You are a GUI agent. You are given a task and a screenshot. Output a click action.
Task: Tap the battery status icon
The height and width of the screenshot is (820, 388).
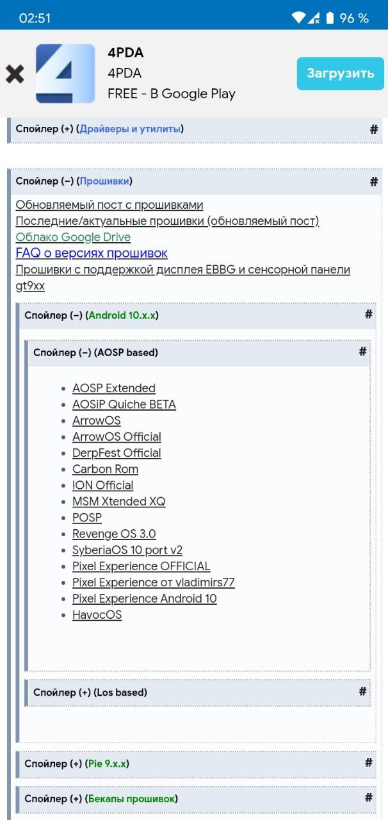[x=330, y=18]
